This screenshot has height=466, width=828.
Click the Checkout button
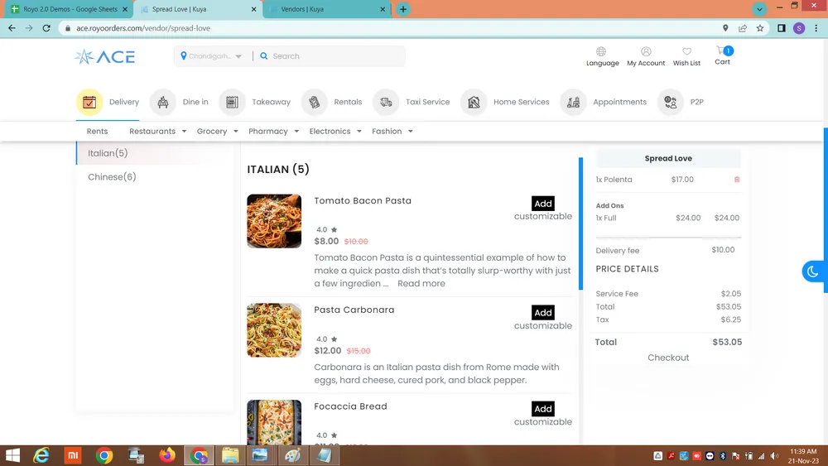pyautogui.click(x=668, y=358)
